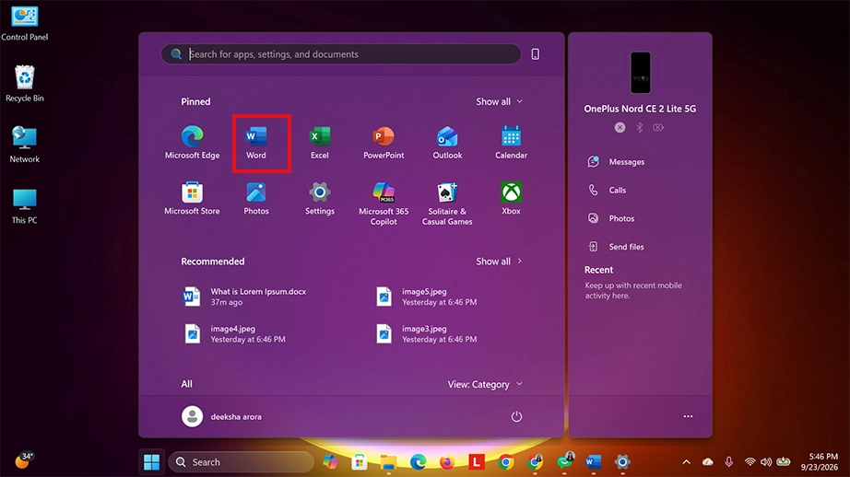This screenshot has width=850, height=477.
Task: Open the View: Category dropdown
Action: [x=485, y=384]
